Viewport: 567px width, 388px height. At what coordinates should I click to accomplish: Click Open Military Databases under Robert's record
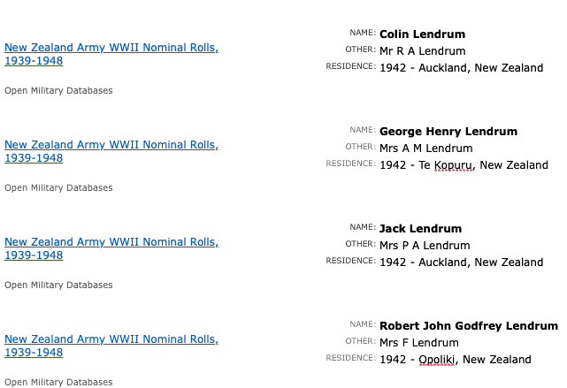[58, 382]
